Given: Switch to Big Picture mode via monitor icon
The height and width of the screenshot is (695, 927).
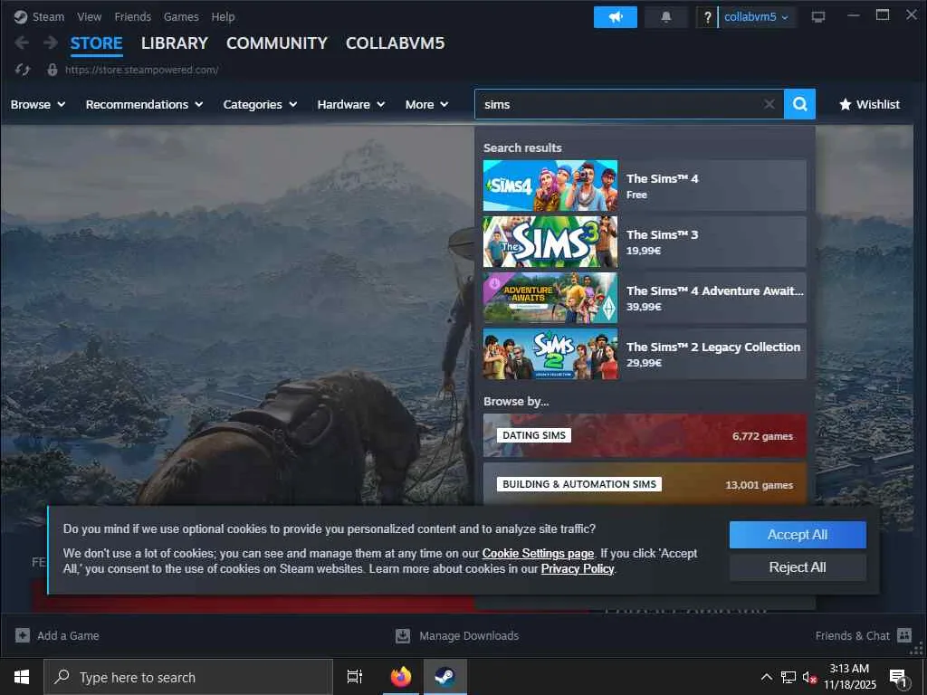Looking at the screenshot, I should (x=818, y=17).
